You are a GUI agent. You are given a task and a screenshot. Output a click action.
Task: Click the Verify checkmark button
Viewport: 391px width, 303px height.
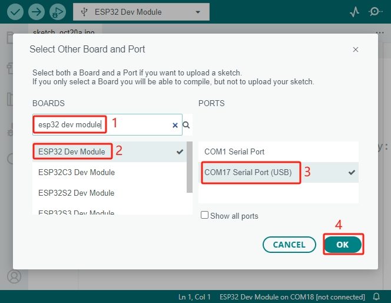[15, 12]
